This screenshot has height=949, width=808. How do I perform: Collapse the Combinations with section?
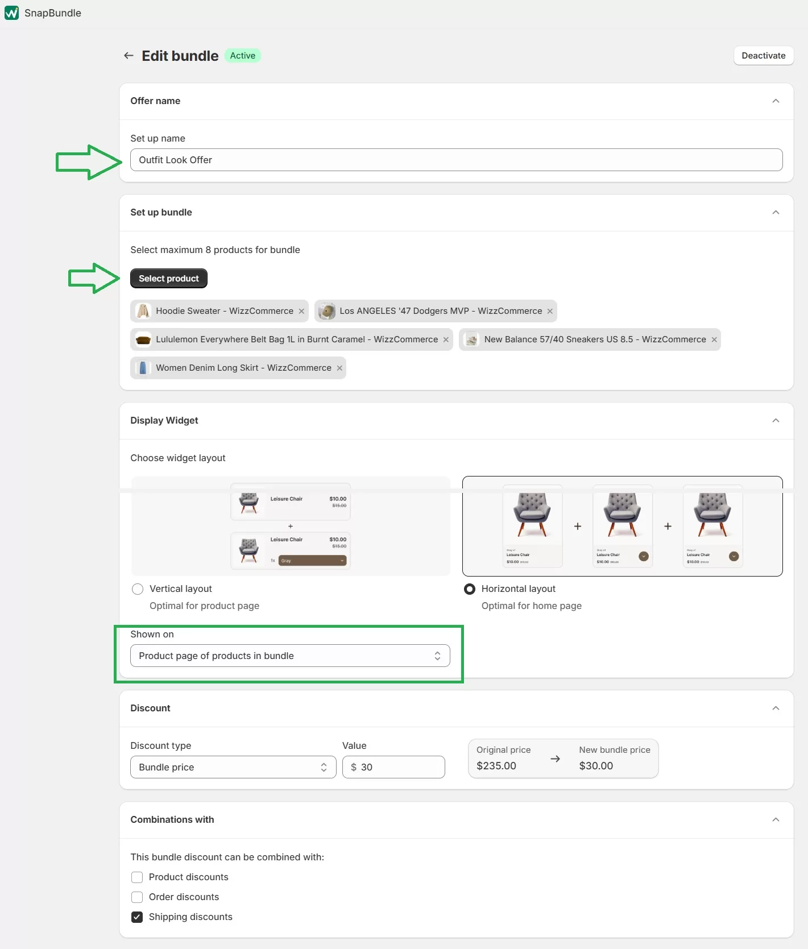pyautogui.click(x=776, y=820)
